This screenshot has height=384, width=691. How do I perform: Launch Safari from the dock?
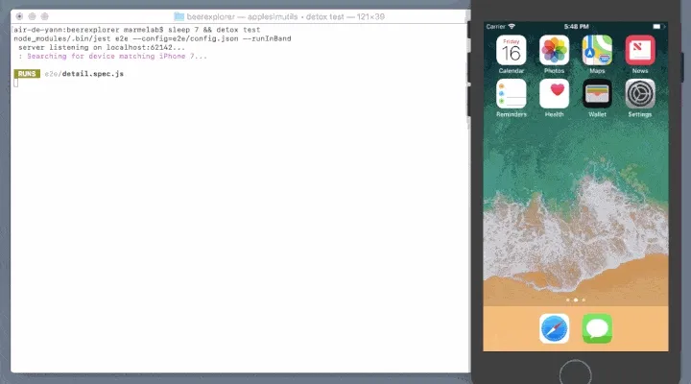click(x=554, y=328)
